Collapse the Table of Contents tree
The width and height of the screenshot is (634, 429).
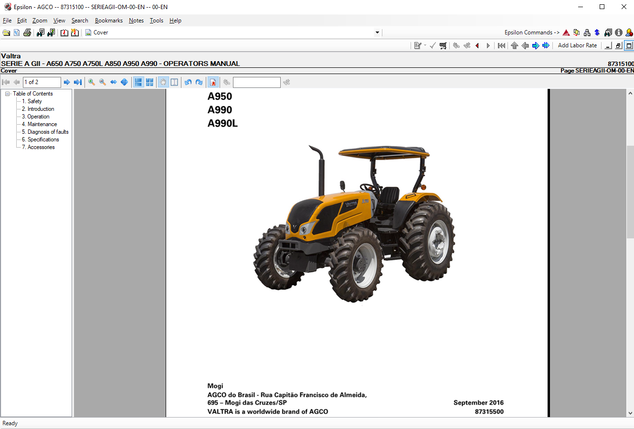pyautogui.click(x=8, y=94)
